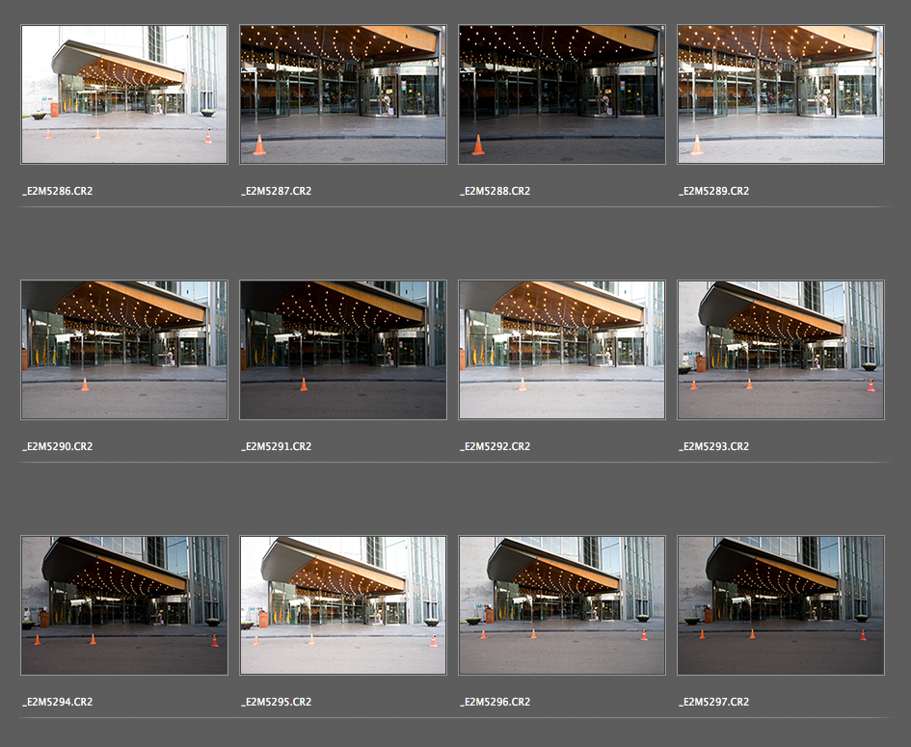Viewport: 911px width, 747px height.
Task: Click the _E2M5296.CR2 thumbnail
Action: 561,605
